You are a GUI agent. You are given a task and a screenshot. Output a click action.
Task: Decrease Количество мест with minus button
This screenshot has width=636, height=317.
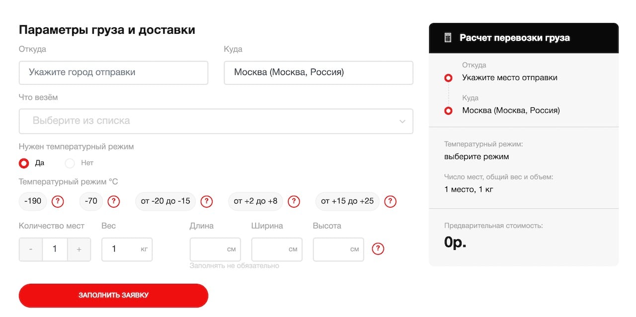tap(30, 249)
